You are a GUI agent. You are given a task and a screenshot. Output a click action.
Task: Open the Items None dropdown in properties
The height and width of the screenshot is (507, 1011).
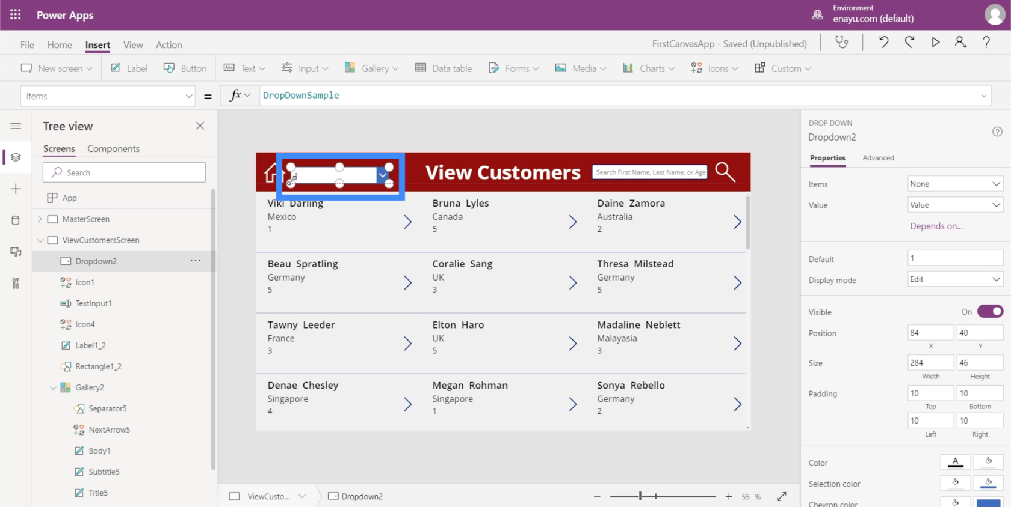(x=955, y=184)
